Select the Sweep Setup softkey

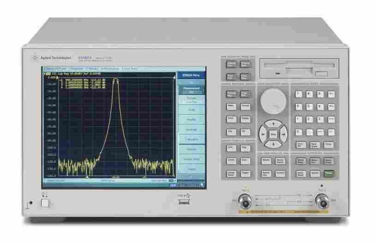191,159
